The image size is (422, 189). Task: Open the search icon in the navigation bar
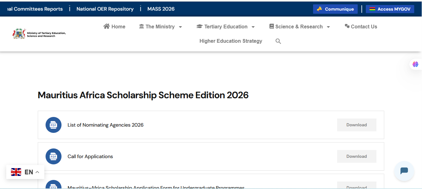[278, 41]
